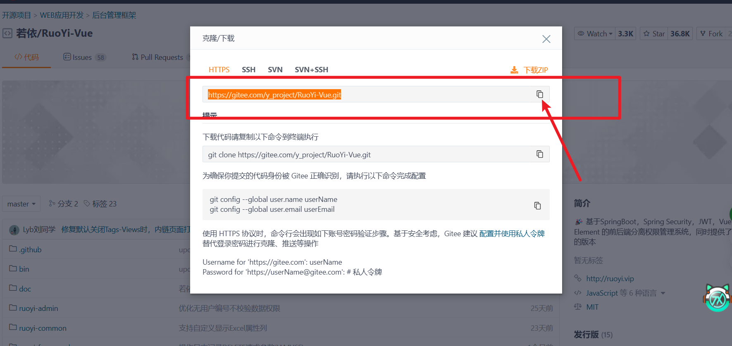
Task: Copy the HTTPS repository URL
Action: click(539, 94)
